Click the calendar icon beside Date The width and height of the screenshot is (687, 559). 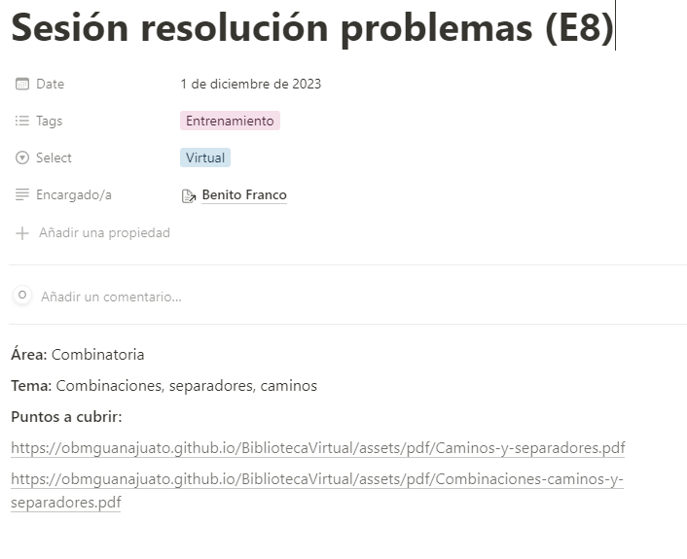pyautogui.click(x=22, y=84)
